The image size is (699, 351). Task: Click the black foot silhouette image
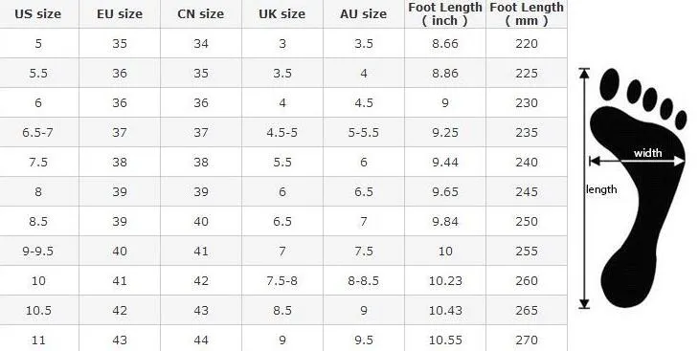pyautogui.click(x=638, y=187)
